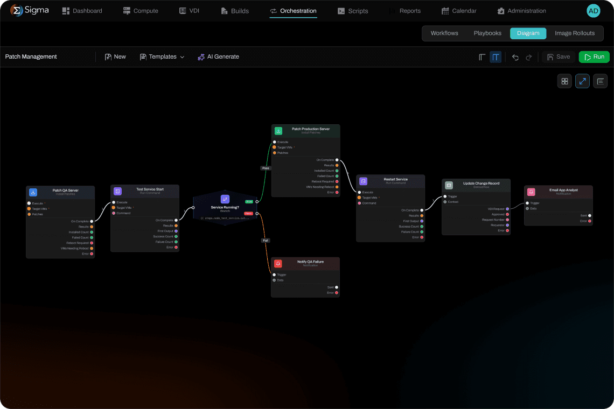Open the Calendar section
This screenshot has width=614, height=409.
tap(459, 11)
